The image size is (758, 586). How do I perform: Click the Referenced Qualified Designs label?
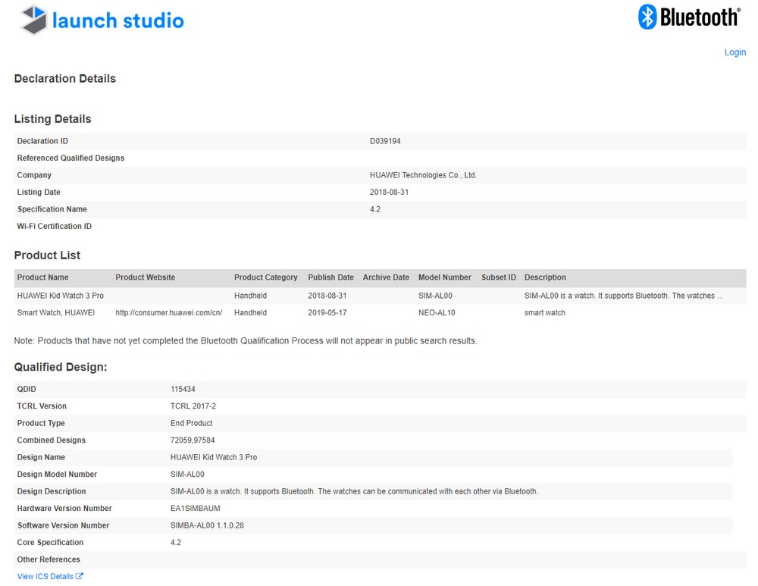(70, 158)
